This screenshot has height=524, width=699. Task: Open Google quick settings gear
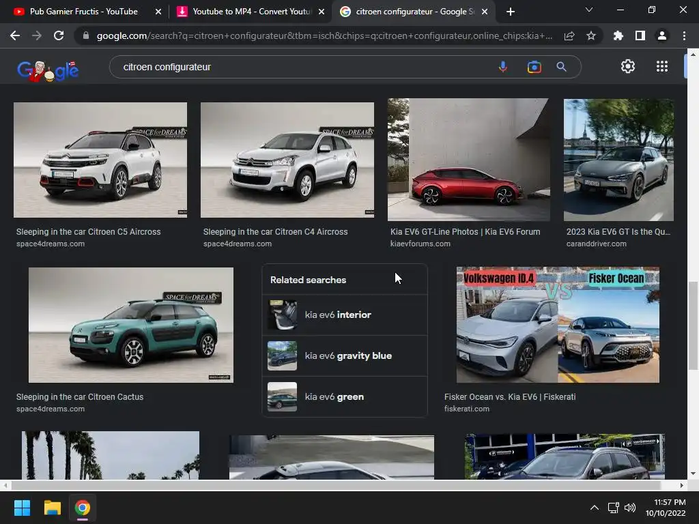tap(628, 66)
